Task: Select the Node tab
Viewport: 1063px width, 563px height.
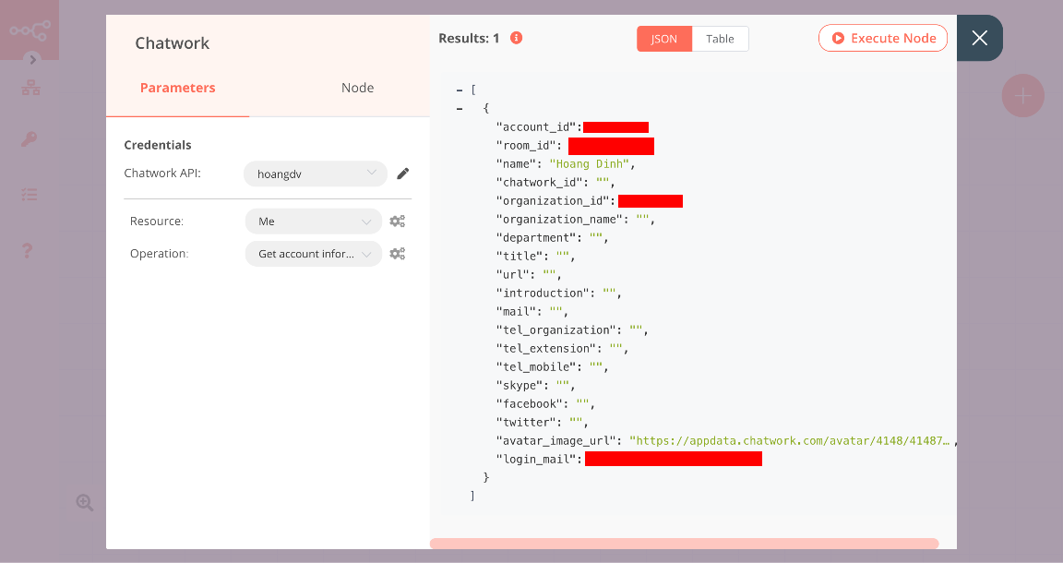Action: 357,88
